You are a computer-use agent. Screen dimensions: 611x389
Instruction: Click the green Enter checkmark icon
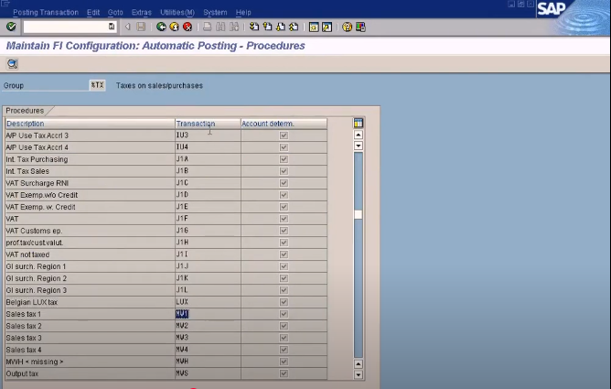tap(11, 27)
